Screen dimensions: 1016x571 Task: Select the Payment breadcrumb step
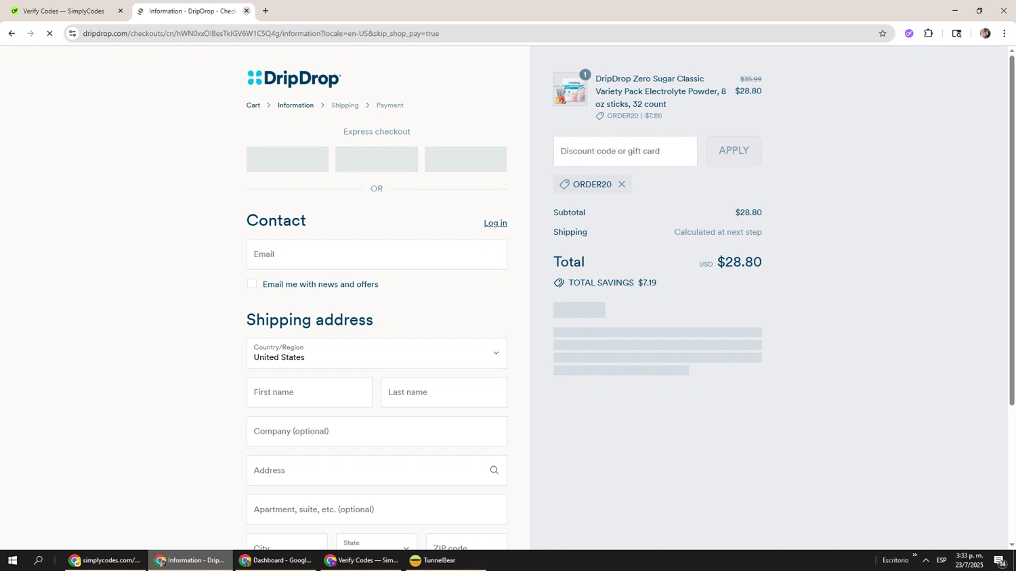[389, 106]
